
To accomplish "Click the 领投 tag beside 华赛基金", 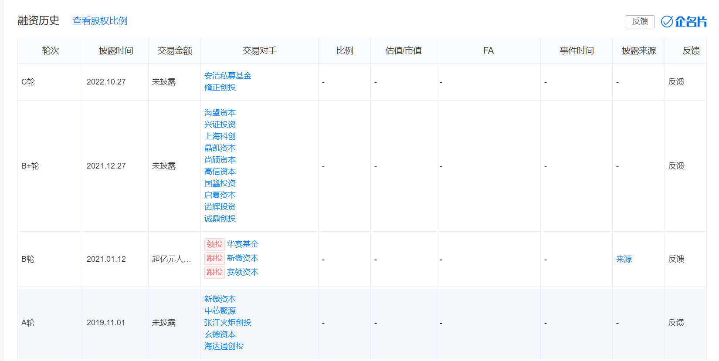I will pyautogui.click(x=214, y=244).
